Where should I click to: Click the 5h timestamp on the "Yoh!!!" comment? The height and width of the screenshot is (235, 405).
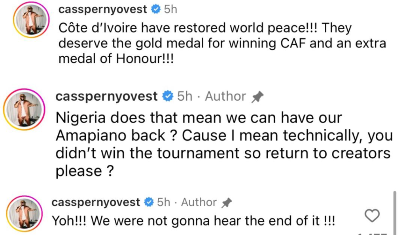coord(163,203)
